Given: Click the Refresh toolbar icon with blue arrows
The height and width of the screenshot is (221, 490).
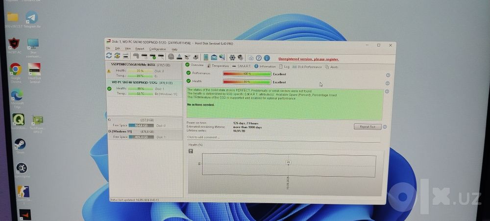Looking at the screenshot, I should tap(109, 56).
